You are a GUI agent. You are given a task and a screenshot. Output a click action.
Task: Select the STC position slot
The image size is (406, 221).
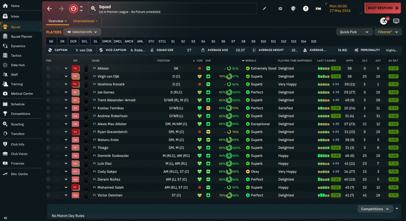click(151, 41)
